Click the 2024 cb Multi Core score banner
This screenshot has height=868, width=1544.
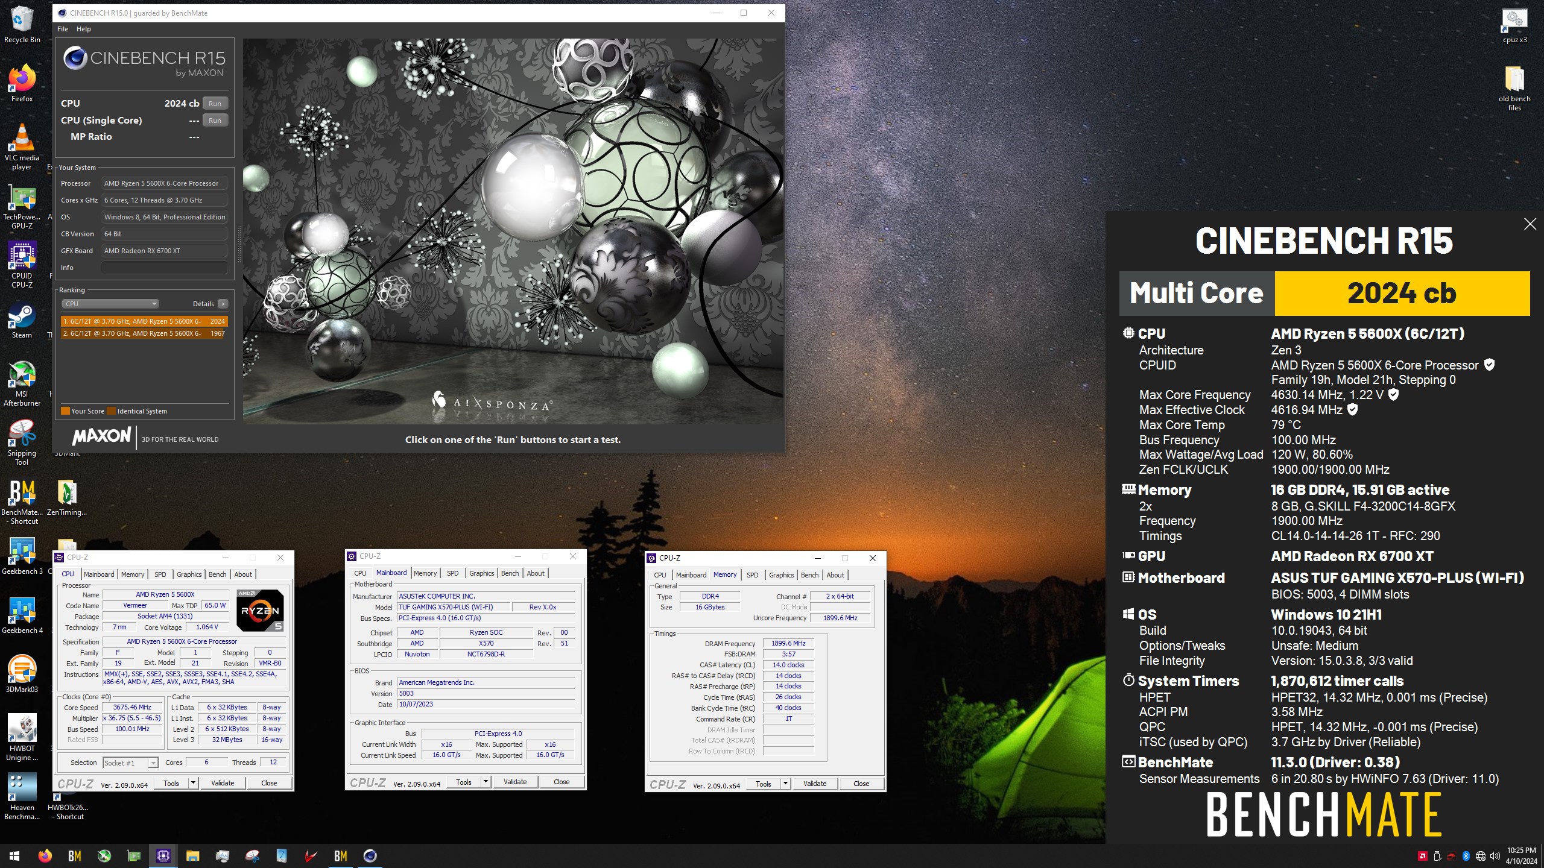(x=1402, y=294)
